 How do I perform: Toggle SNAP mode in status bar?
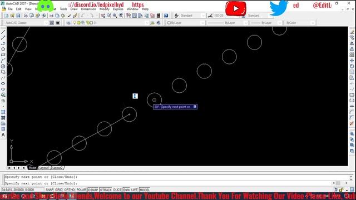pyautogui.click(x=50, y=190)
